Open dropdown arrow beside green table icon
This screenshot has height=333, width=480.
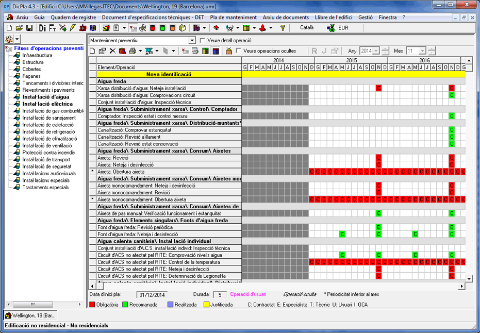tap(254, 28)
